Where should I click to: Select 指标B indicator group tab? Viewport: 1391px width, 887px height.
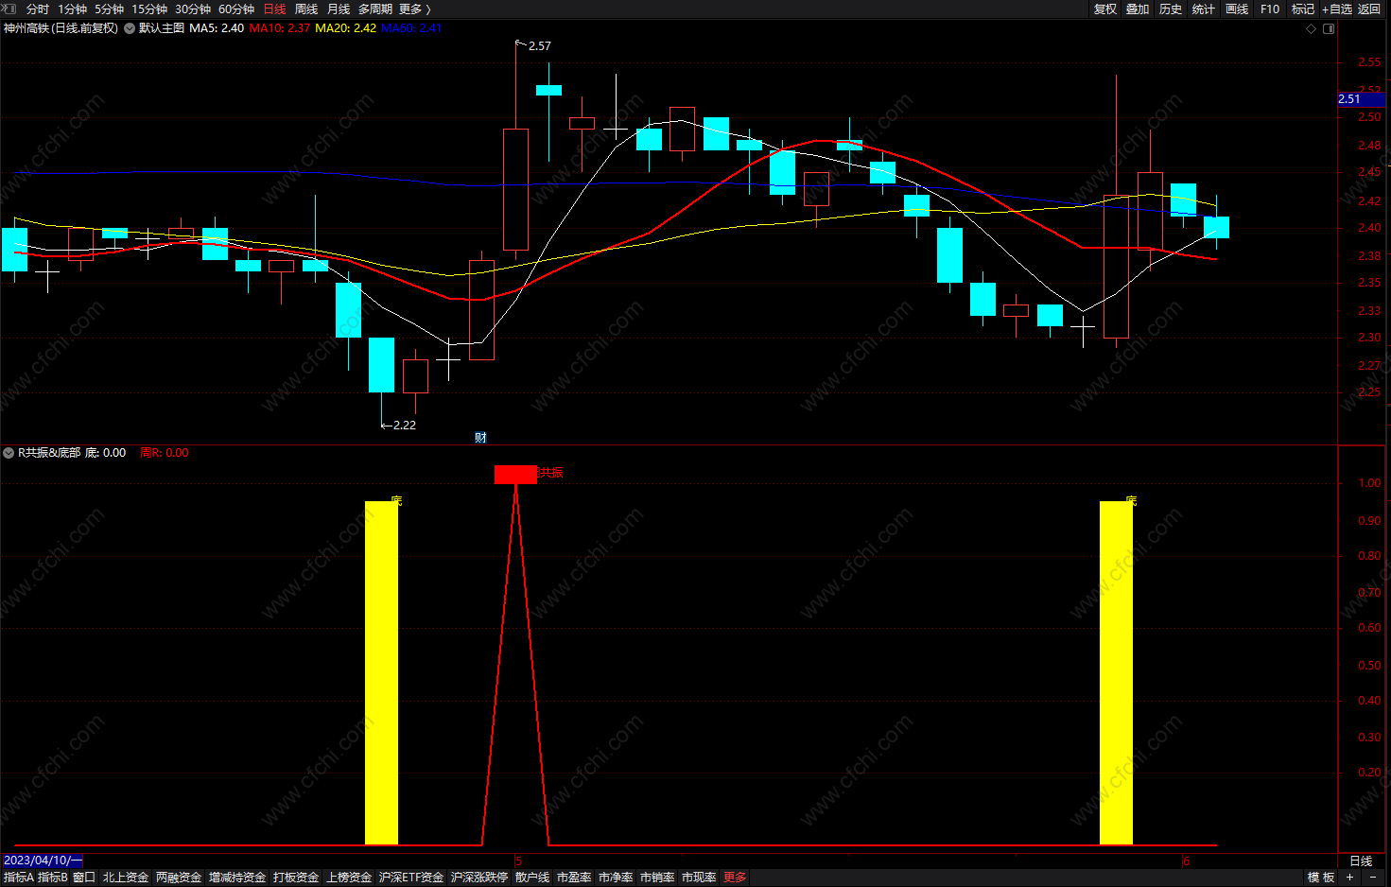click(x=53, y=878)
